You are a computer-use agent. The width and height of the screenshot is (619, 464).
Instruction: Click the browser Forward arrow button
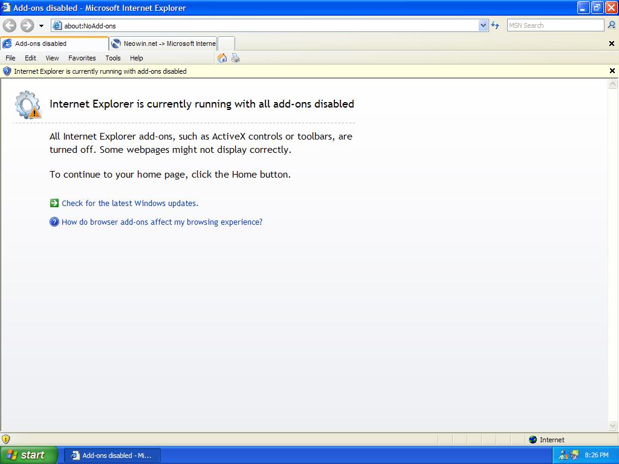pos(27,25)
